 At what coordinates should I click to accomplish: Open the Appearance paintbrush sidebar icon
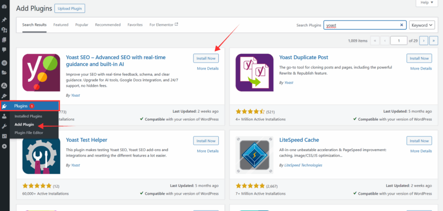tap(4, 96)
